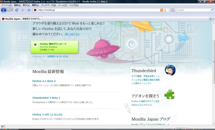Click the green download arrow icon
Screen dimensions: 215x130
point(35,45)
